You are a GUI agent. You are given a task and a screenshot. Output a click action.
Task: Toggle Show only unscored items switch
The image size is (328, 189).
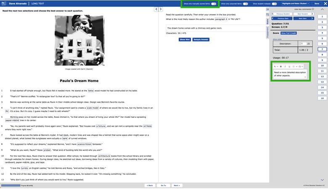point(246,3)
